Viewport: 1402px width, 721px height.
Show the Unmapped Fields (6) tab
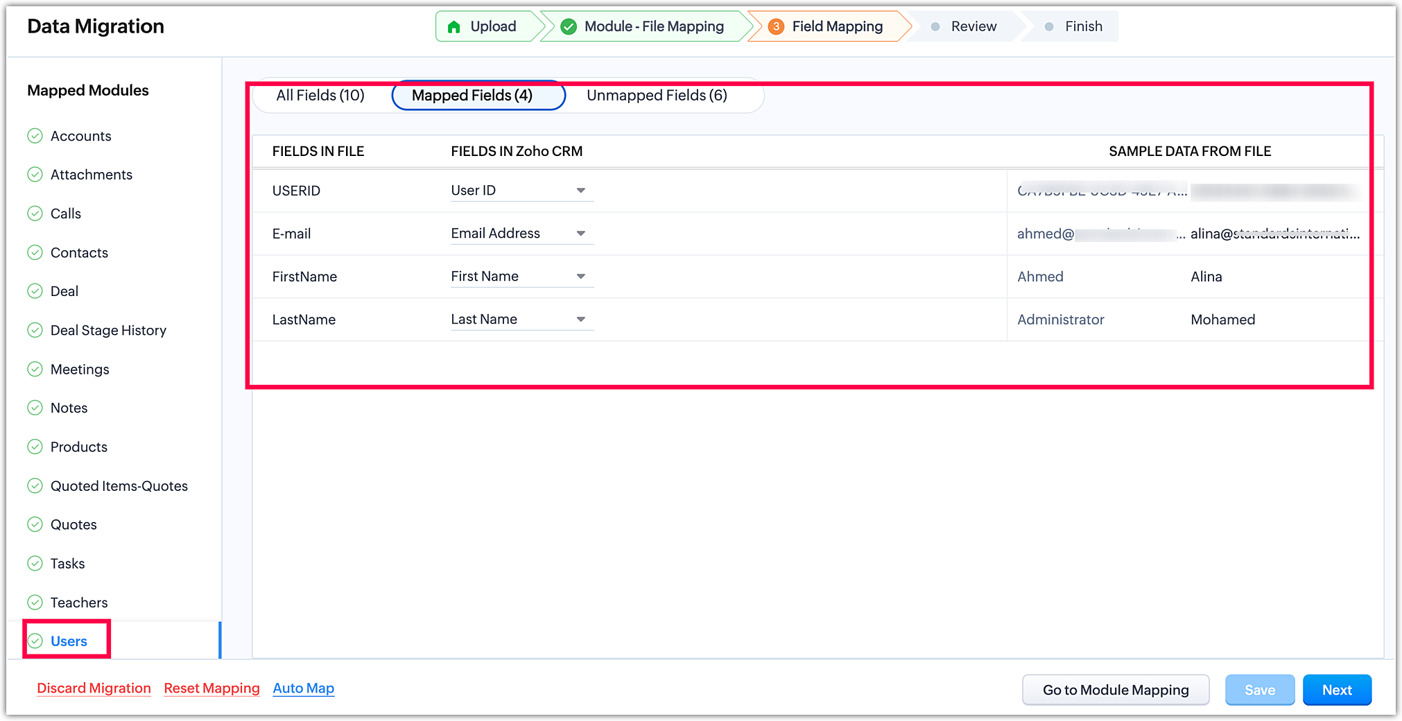(x=657, y=96)
